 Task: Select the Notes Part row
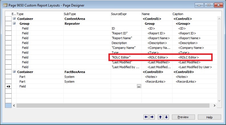(x=40, y=77)
